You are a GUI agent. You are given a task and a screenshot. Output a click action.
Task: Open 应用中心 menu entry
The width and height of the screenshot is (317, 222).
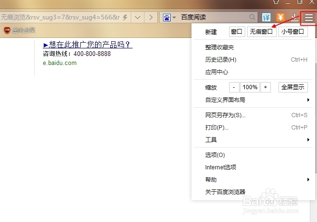tap(253, 72)
